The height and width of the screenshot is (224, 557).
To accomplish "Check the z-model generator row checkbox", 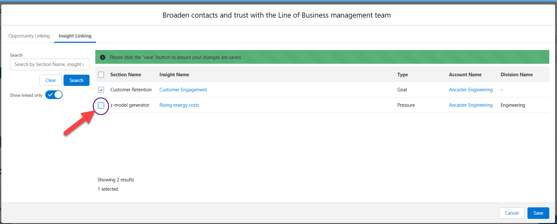I will click(x=101, y=105).
